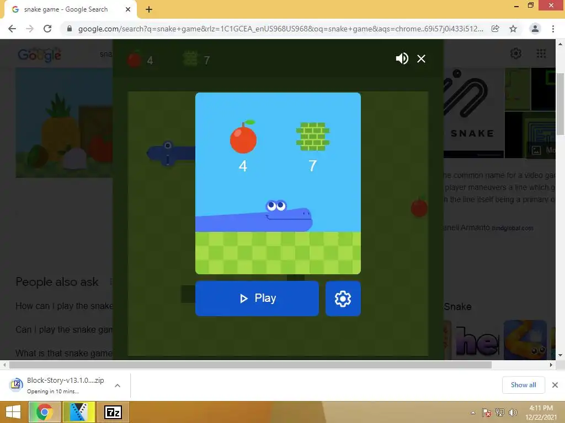This screenshot has width=565, height=423.
Task: Minimize the Chrome window
Action: click(x=516, y=6)
